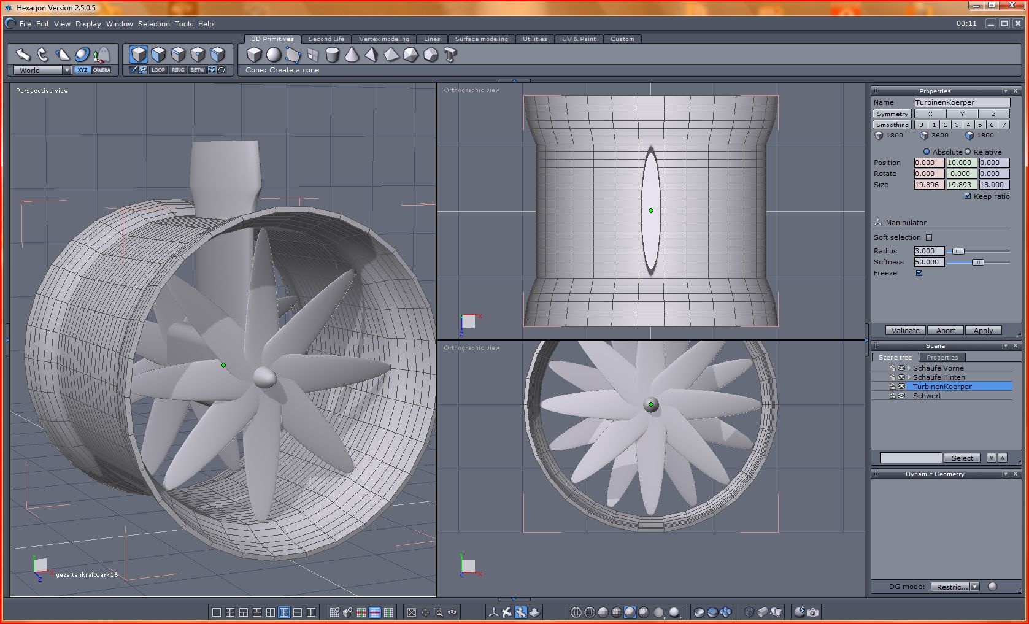The width and height of the screenshot is (1029, 624).
Task: Open the DG mode dropdown
Action: coord(974,587)
